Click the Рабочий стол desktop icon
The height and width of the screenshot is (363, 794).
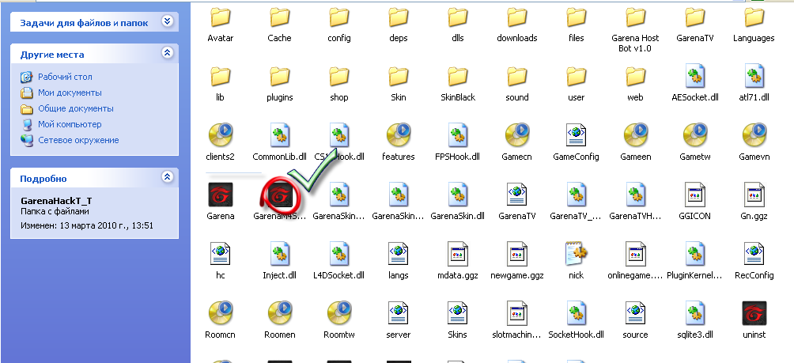(x=26, y=77)
